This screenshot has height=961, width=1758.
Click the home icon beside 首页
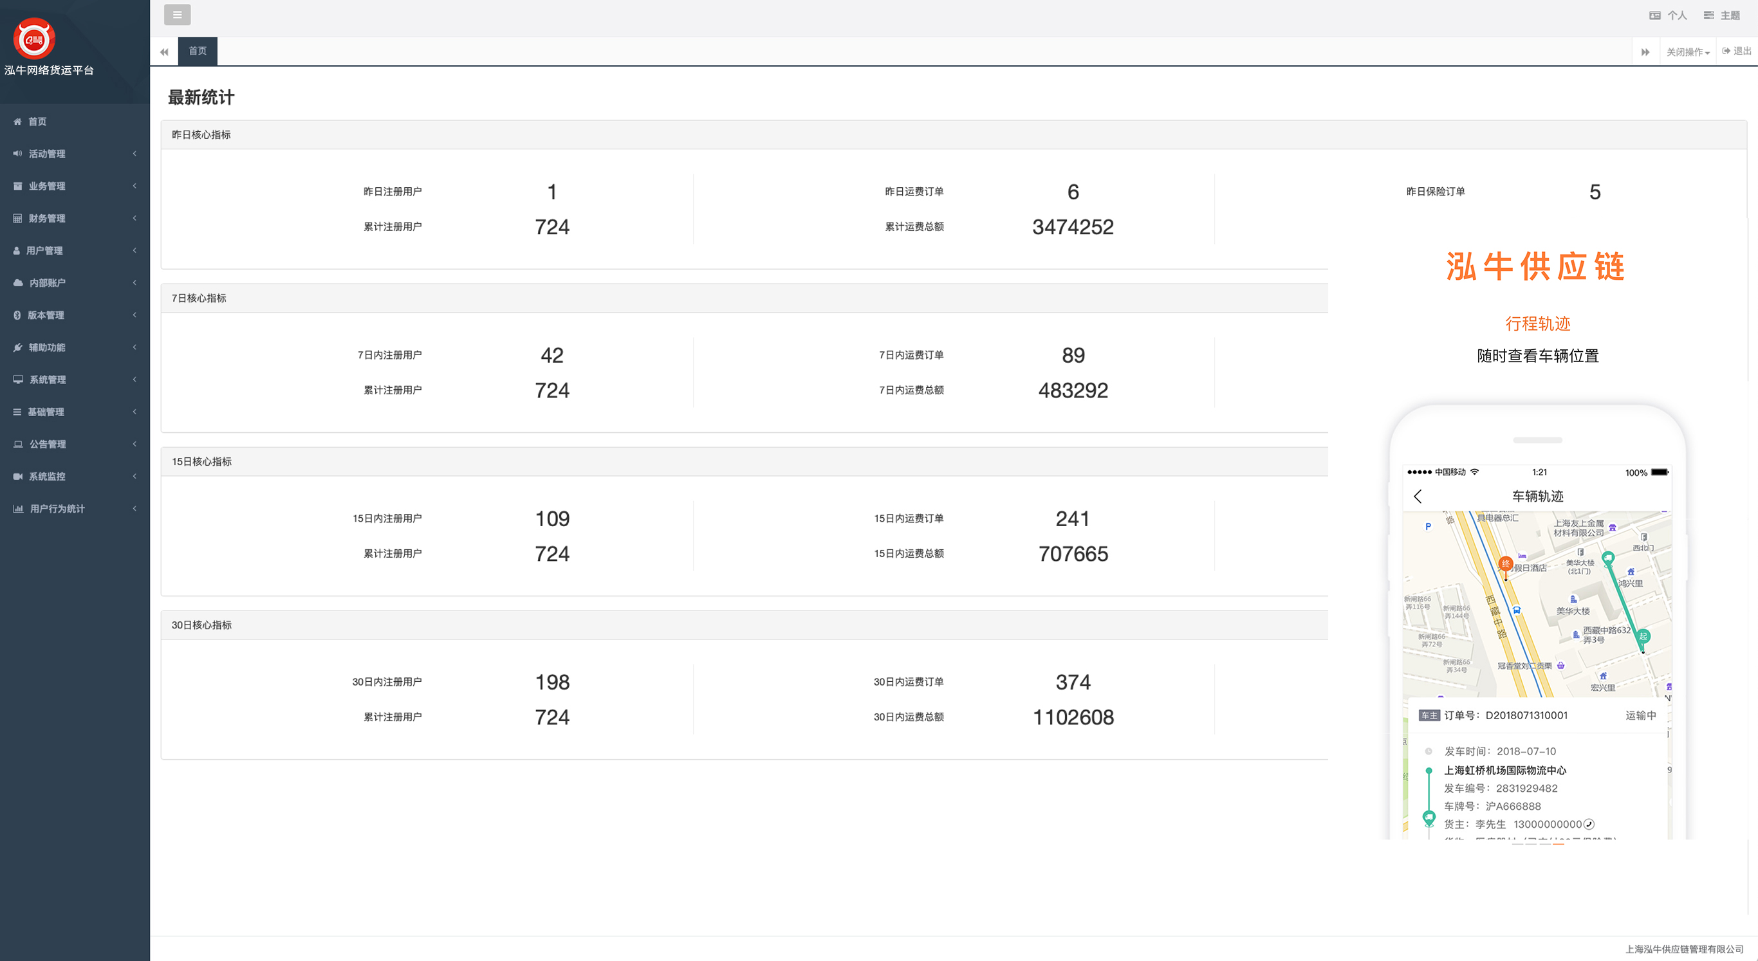(x=18, y=122)
